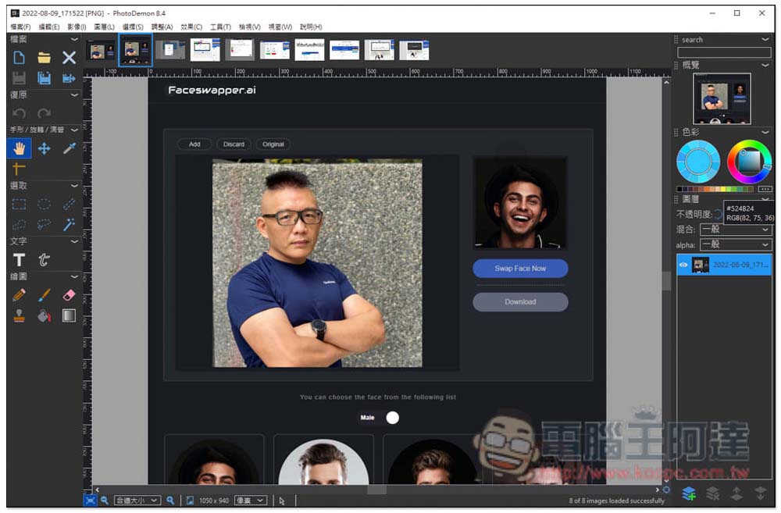Screen dimensions: 781x513
Task: Click the Add button in the image
Action: (x=194, y=144)
